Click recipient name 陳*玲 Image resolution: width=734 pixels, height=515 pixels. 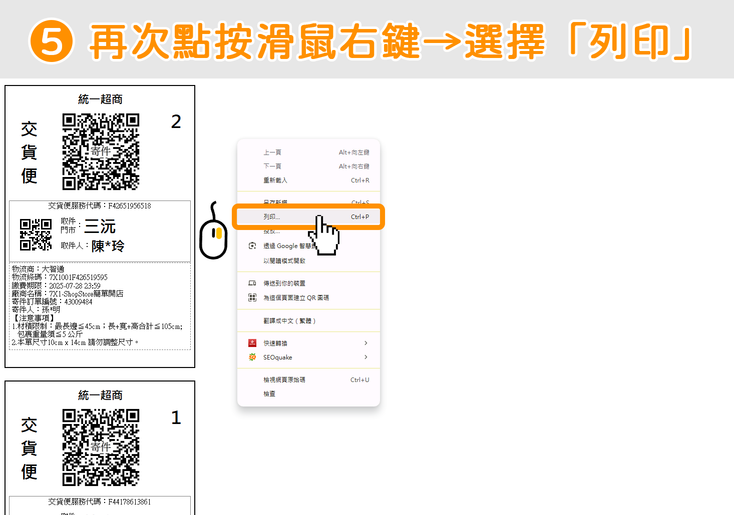(108, 246)
